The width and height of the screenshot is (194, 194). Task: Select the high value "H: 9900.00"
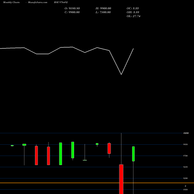[x=103, y=9]
